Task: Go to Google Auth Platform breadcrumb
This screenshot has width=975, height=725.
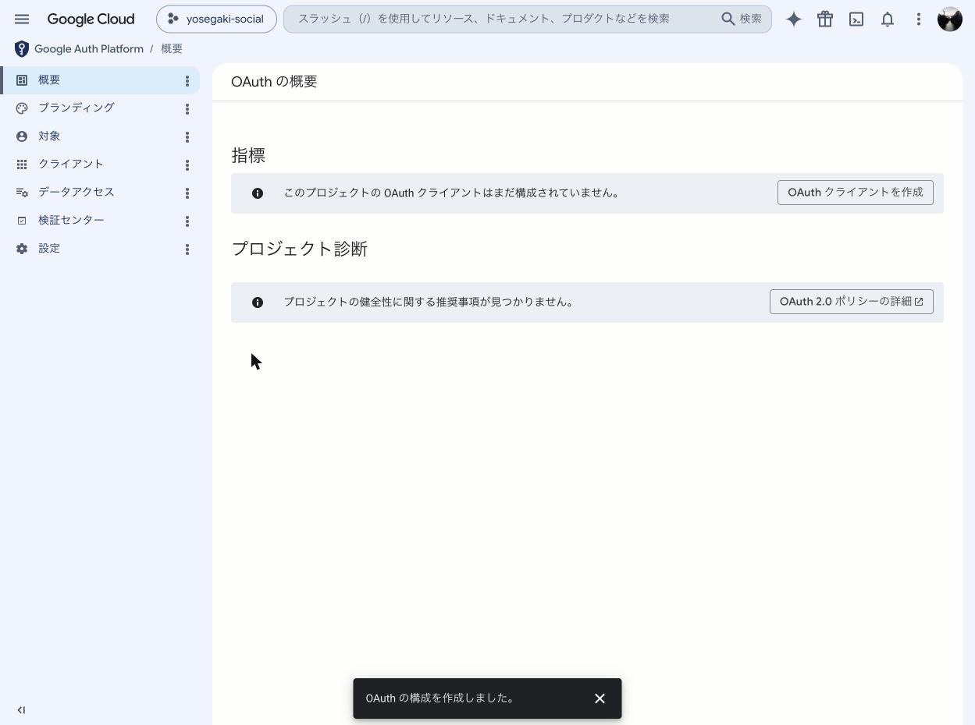Action: pyautogui.click(x=89, y=49)
